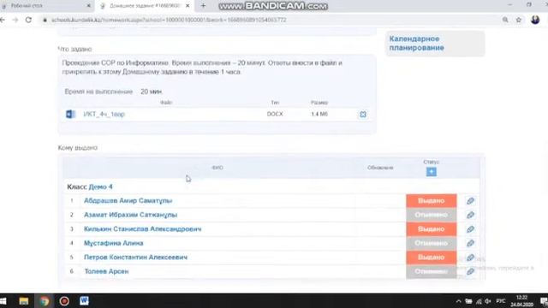
Task: Click Отменено status for Мұстафина Алина
Action: [432, 243]
